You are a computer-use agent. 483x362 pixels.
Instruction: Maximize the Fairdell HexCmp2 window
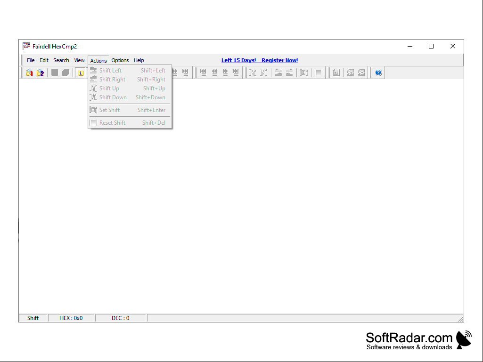[x=431, y=46]
